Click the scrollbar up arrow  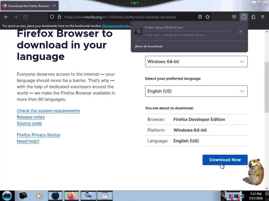pyautogui.click(x=267, y=32)
